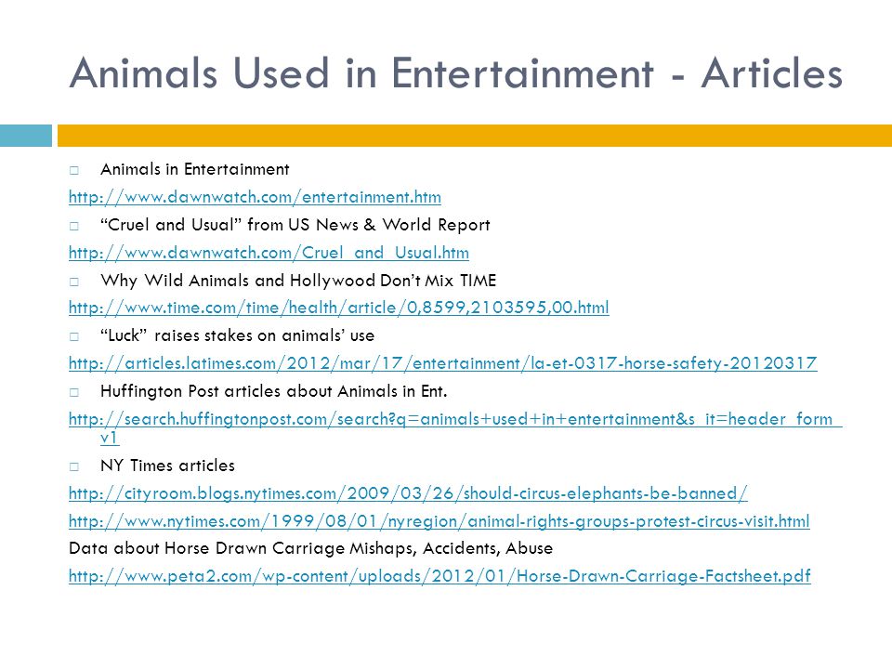892x669 pixels.
Task: Click the slide title 'Animals Used in Entertainment - Articles'
Action: click(455, 72)
